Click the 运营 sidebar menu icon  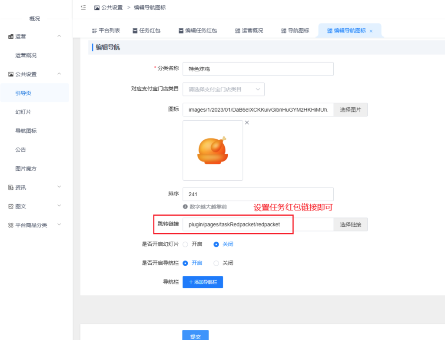point(10,36)
